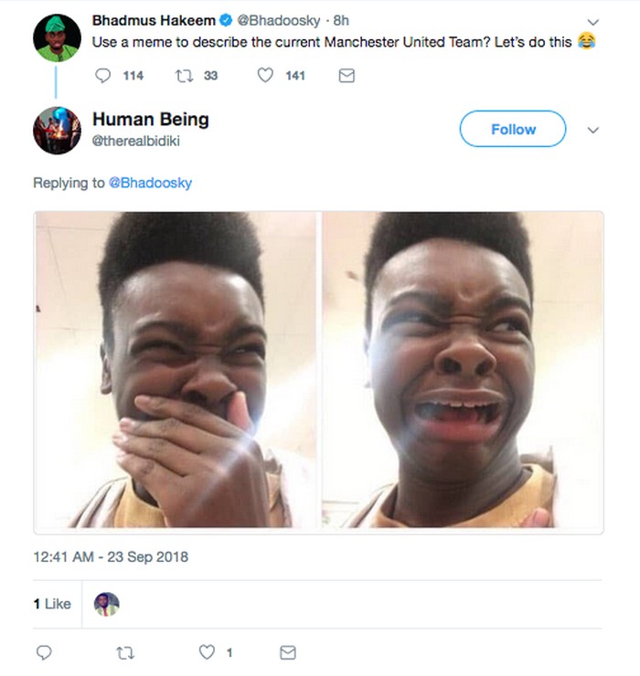Open the @Bhadoosky mention link
Viewport: 640px width, 676px height.
click(150, 183)
